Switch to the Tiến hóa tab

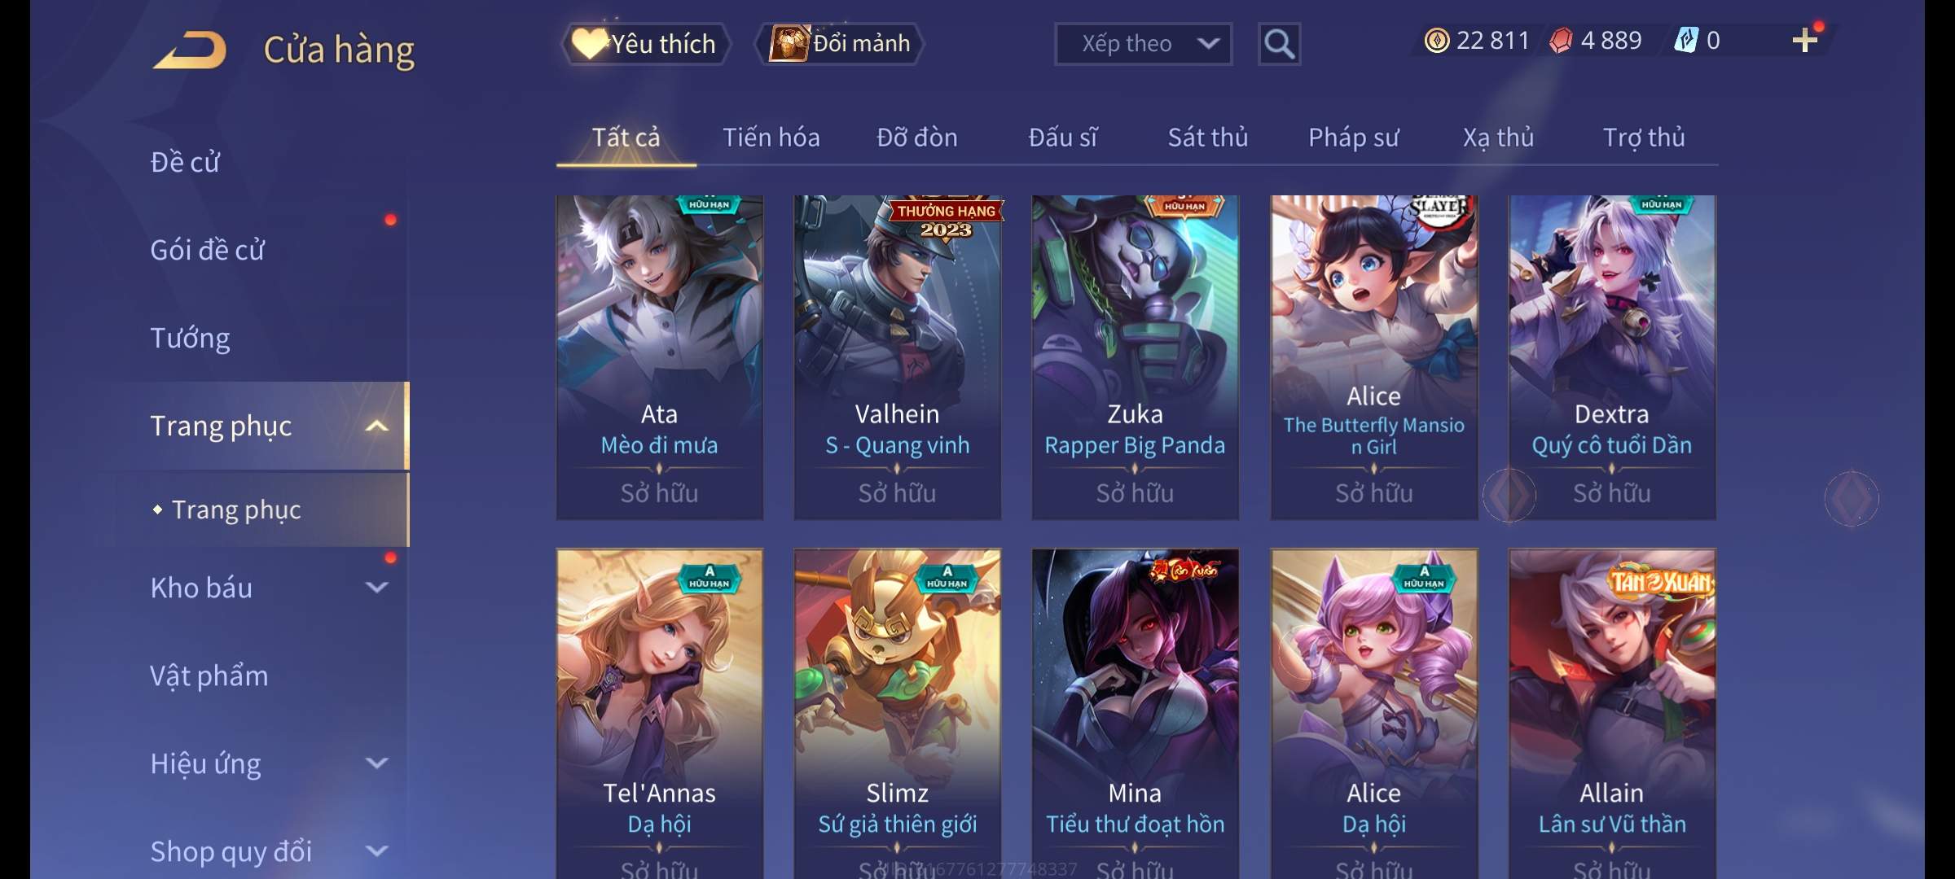(x=771, y=138)
